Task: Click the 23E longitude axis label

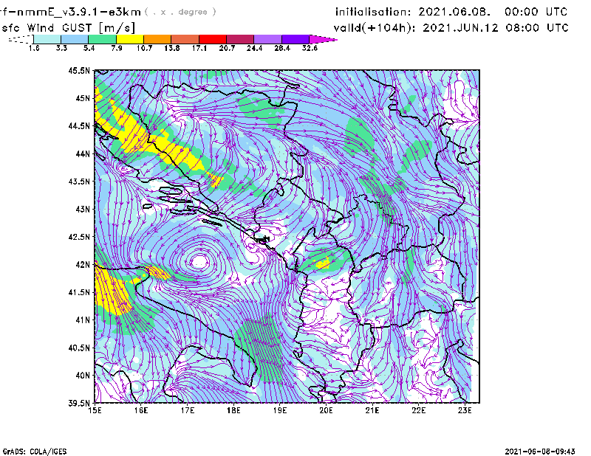Action: click(465, 410)
